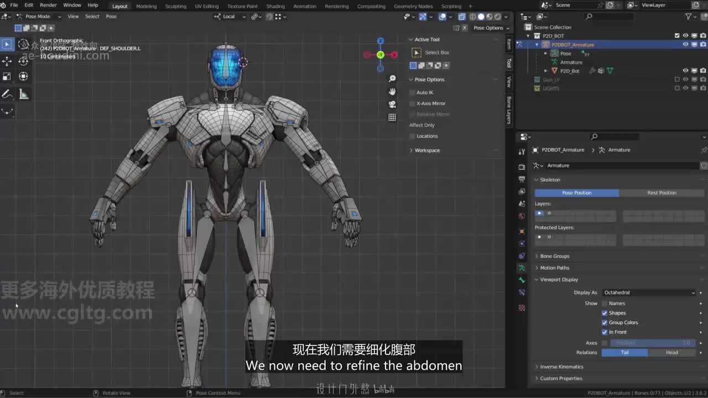
Task: Toggle X-ray display in viewport header
Action: click(x=462, y=17)
